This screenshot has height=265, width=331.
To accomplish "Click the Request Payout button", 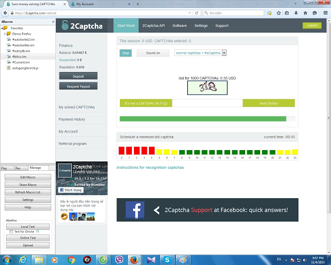I will click(x=78, y=86).
